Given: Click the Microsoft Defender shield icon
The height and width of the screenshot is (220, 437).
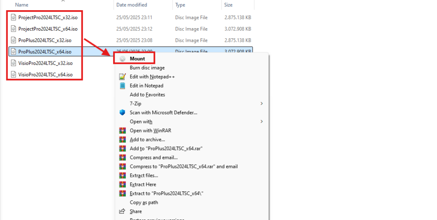Looking at the screenshot, I should [x=122, y=113].
